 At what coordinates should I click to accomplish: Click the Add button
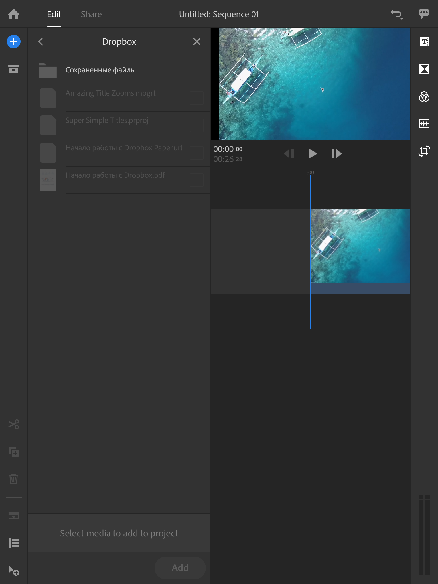pyautogui.click(x=180, y=568)
